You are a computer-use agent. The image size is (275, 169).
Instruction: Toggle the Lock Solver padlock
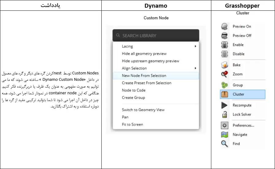224,115
